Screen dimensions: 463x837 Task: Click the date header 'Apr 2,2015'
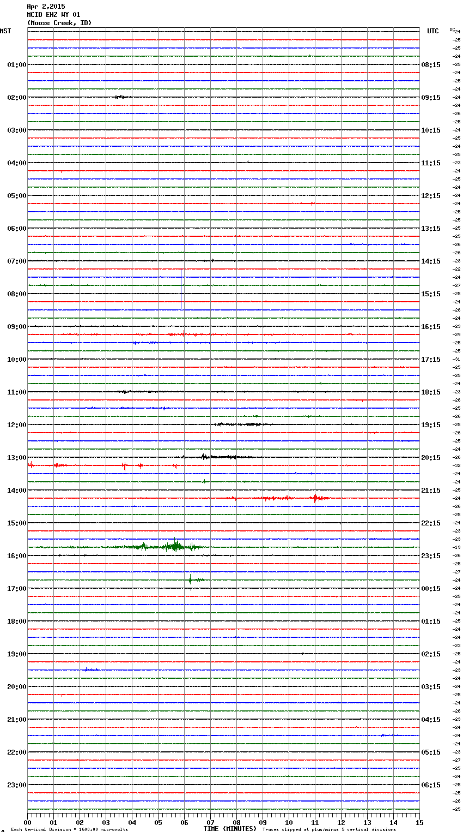46,7
